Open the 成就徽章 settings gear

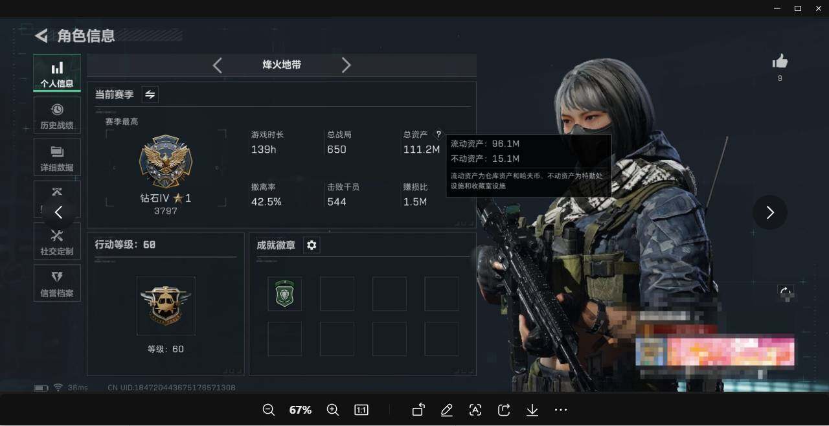(x=312, y=245)
